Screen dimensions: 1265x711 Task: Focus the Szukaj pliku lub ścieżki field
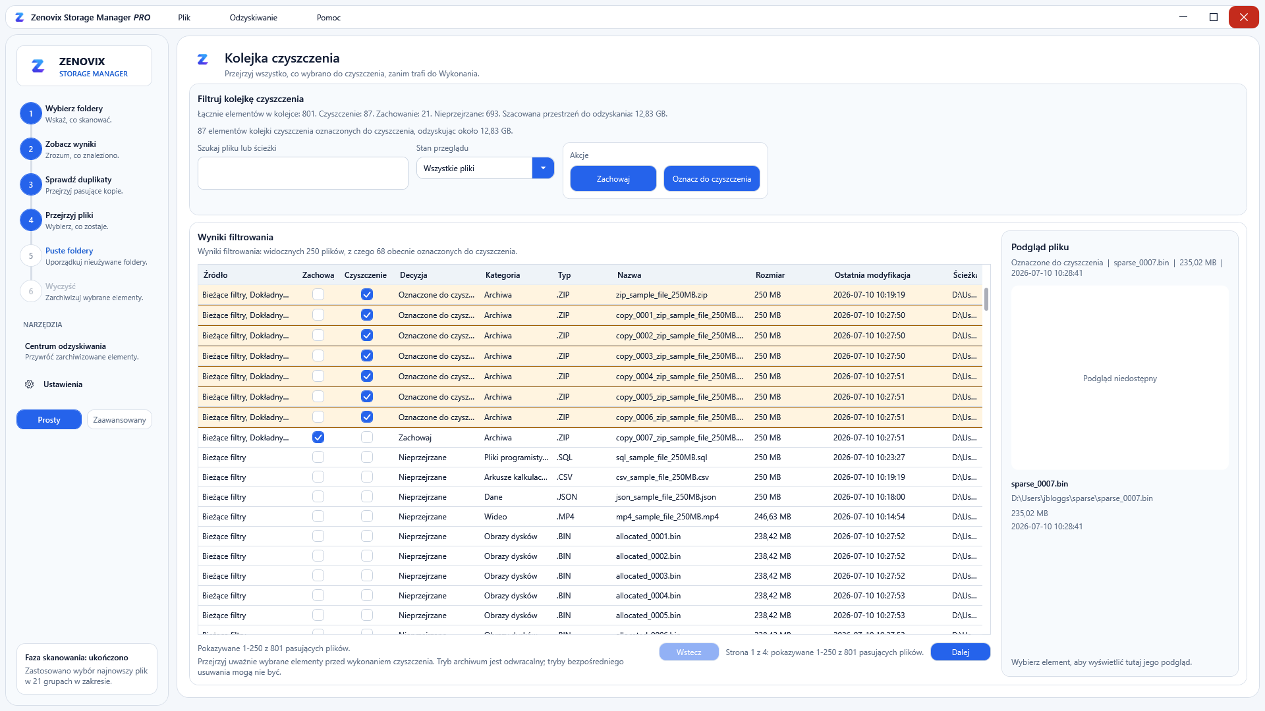point(303,173)
